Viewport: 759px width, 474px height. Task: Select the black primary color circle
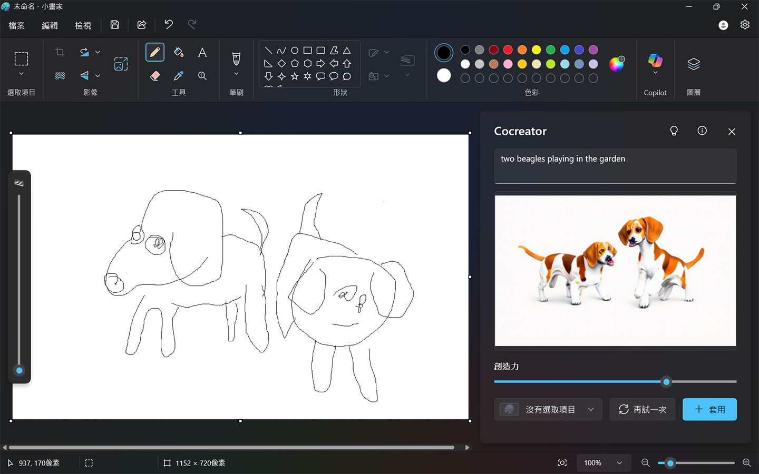coord(444,52)
